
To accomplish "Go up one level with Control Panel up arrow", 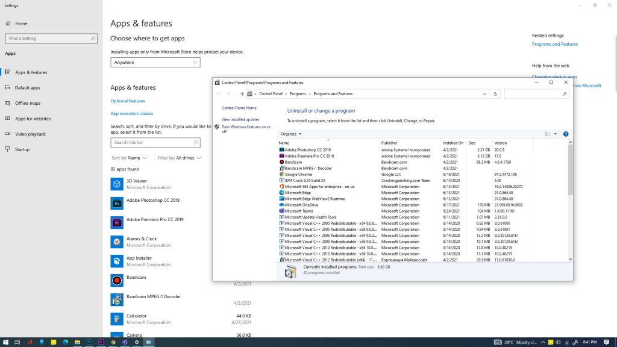I will coord(242,94).
